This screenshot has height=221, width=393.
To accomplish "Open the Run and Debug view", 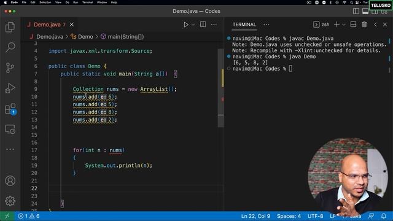I will (x=10, y=88).
